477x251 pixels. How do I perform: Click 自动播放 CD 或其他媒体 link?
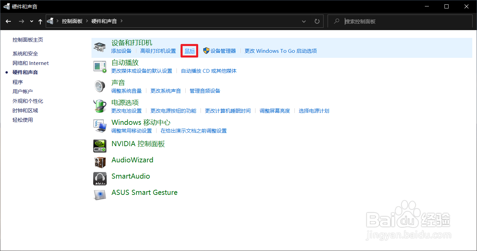click(x=209, y=71)
